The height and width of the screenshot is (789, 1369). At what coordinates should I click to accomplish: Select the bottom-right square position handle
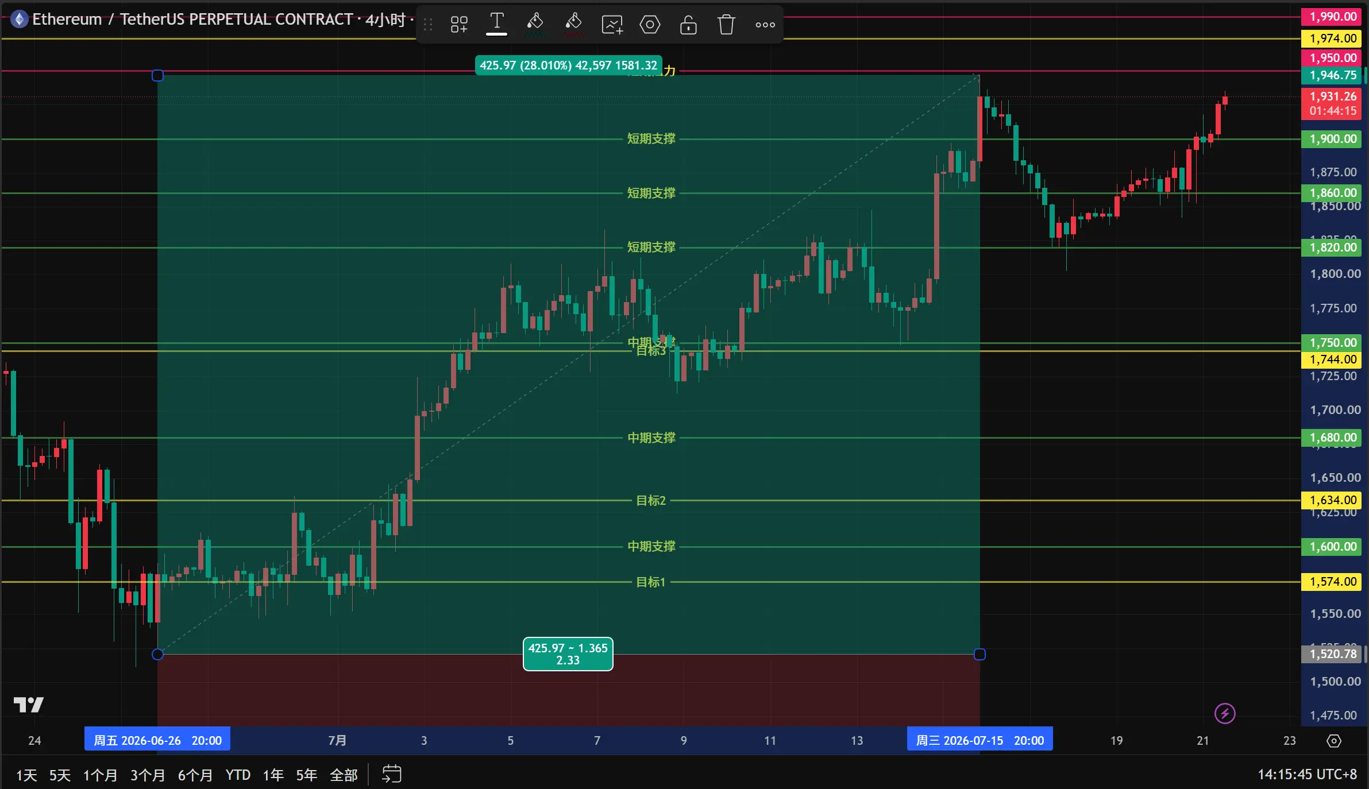coord(980,654)
